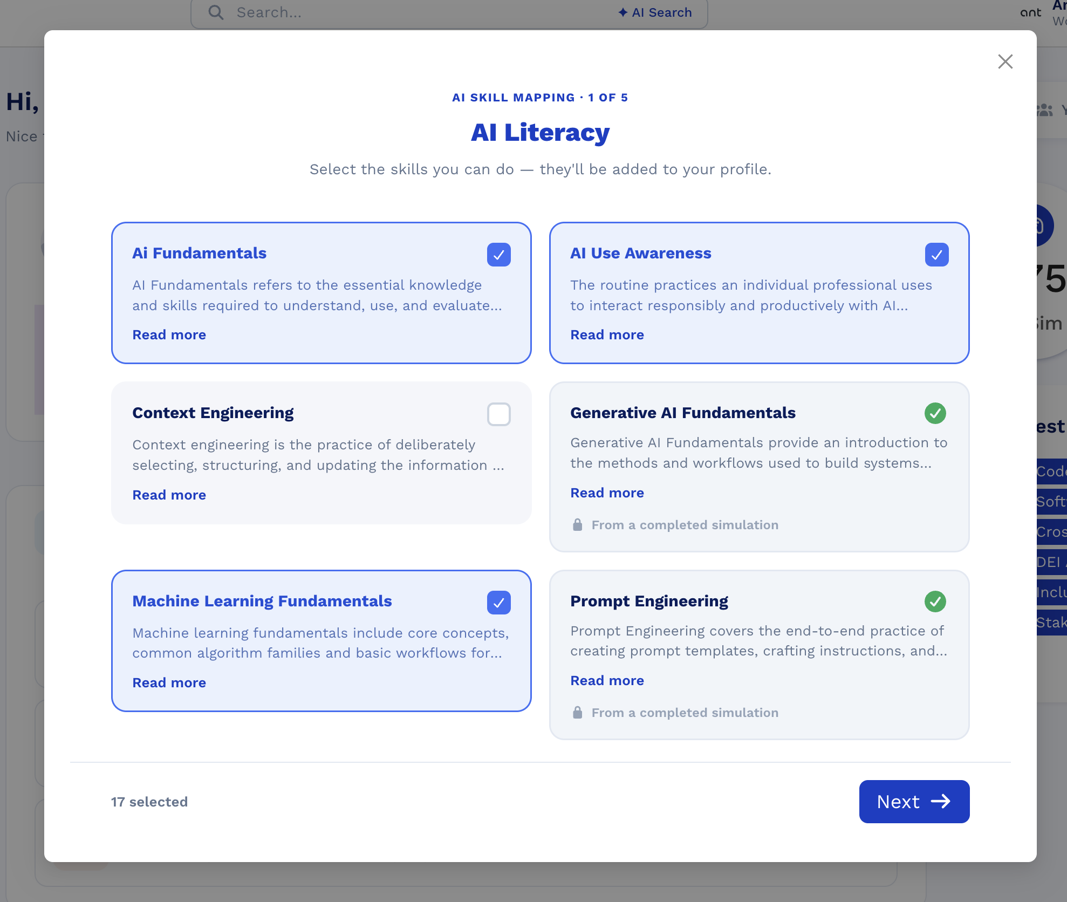Viewport: 1067px width, 902px height.
Task: Uncheck the Ai Fundamentals checkbox
Action: point(498,255)
